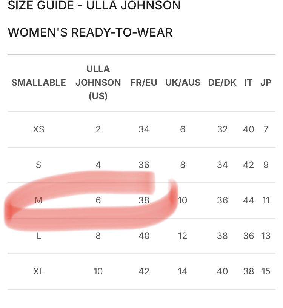The height and width of the screenshot is (308, 283).
Task: Select the ULLA JOHNSON (US) column header
Action: 98,83
